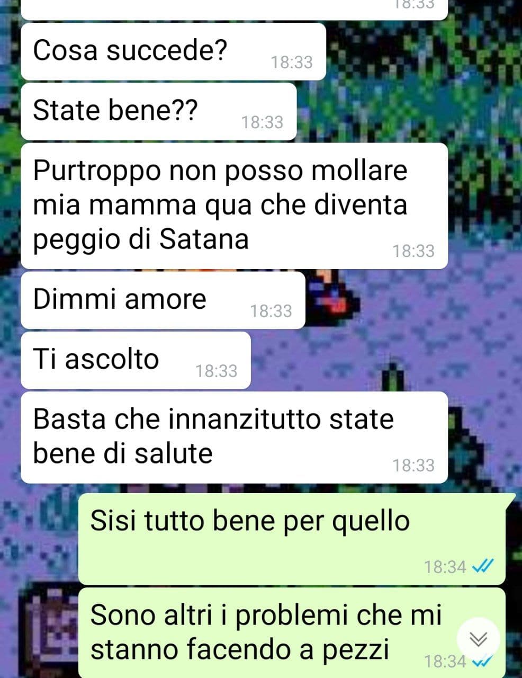Tap the 18:33 timestamp beside 'Ti ascolto'
Image resolution: width=522 pixels, height=678 pixels.
[217, 371]
